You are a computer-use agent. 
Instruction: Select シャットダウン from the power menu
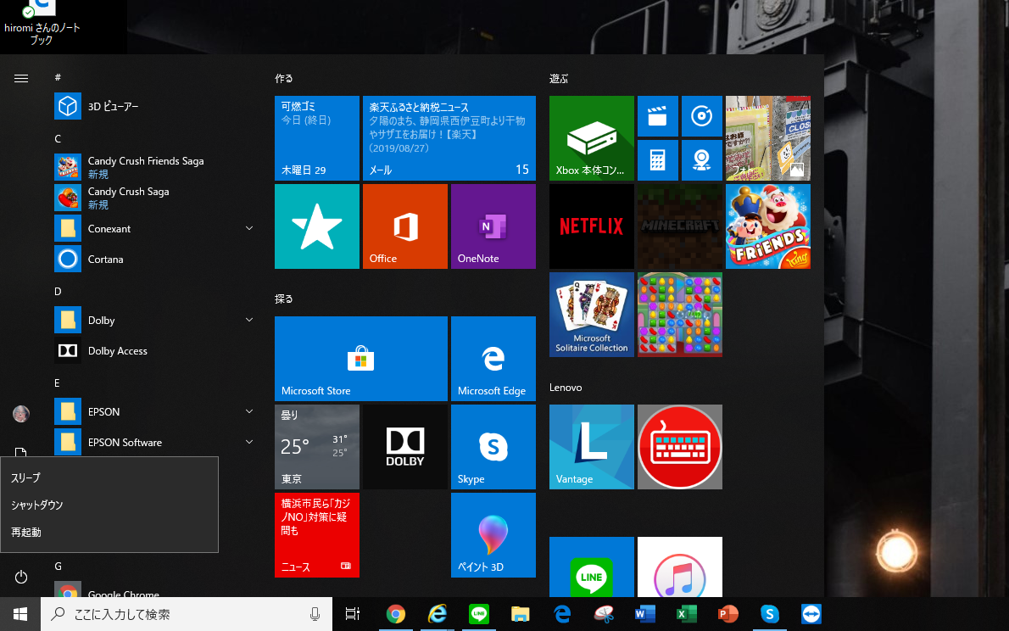point(109,505)
